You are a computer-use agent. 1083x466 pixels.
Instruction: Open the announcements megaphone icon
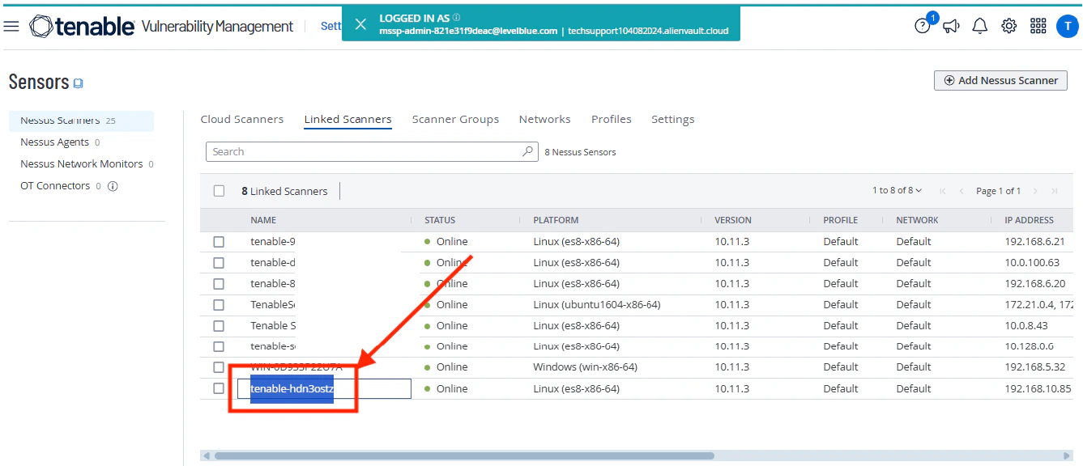point(951,26)
